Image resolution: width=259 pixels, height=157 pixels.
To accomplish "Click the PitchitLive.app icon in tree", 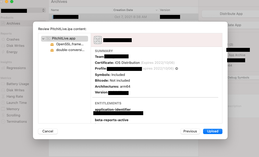I will pyautogui.click(x=48, y=38).
